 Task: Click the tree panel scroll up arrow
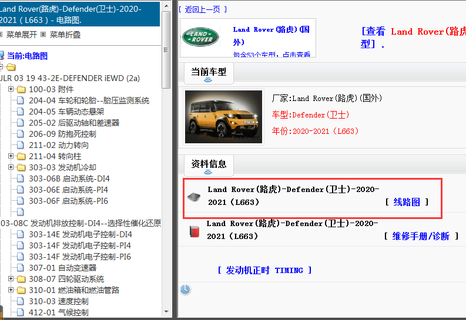pyautogui.click(x=166, y=6)
